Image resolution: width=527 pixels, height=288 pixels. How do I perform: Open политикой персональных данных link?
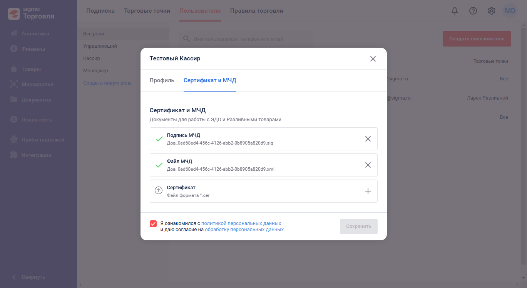(x=241, y=223)
